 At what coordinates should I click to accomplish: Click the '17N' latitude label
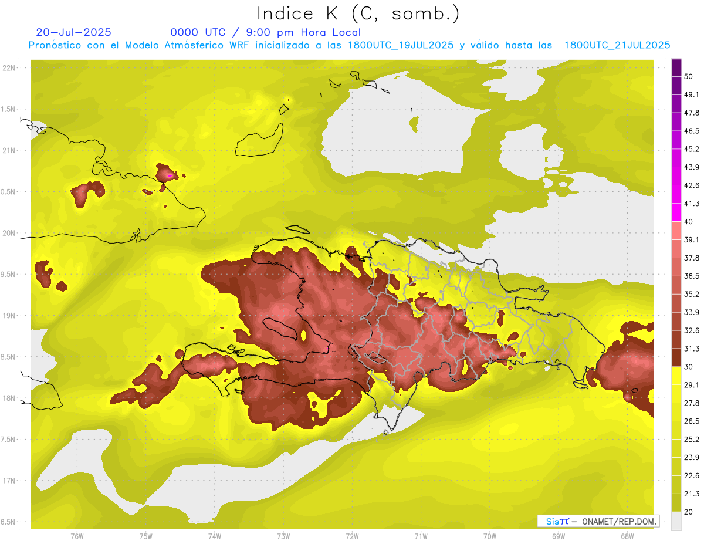[x=9, y=481]
